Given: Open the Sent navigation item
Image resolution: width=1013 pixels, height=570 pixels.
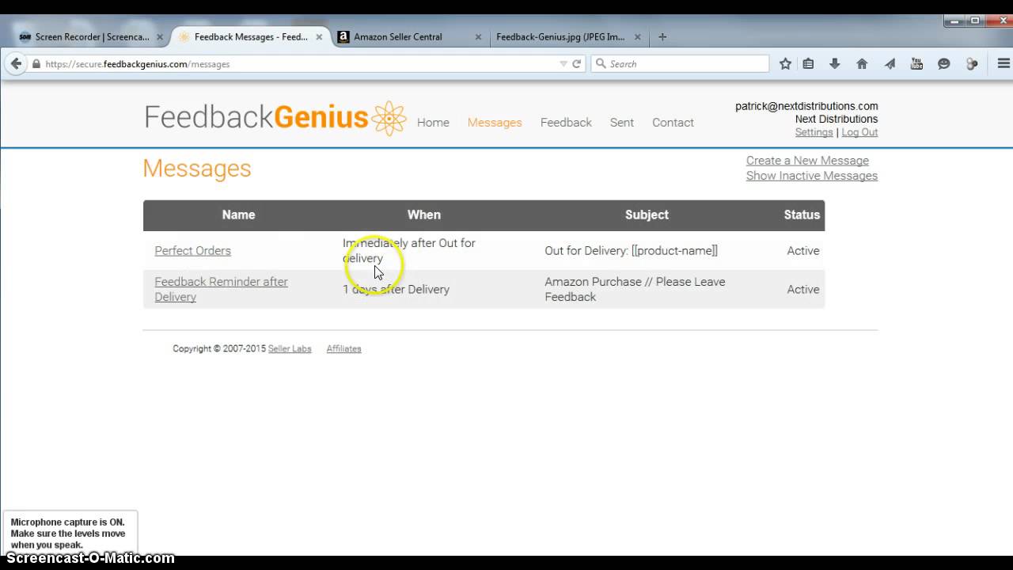Looking at the screenshot, I should pos(622,123).
